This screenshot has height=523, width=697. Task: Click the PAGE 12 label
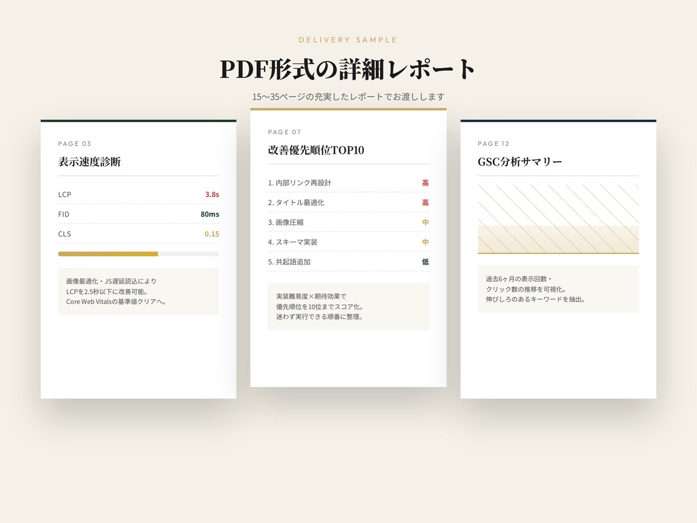coord(494,143)
